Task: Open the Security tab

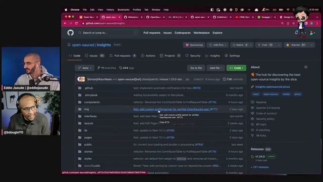Action: [193, 56]
